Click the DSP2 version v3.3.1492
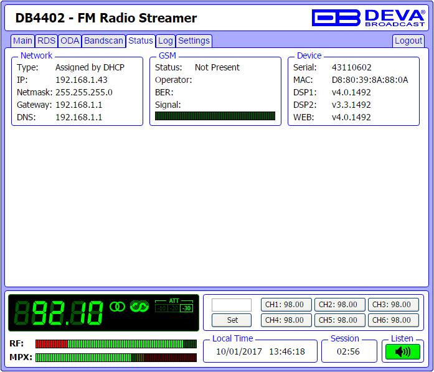Viewport: 434px width, 372px height. point(351,105)
